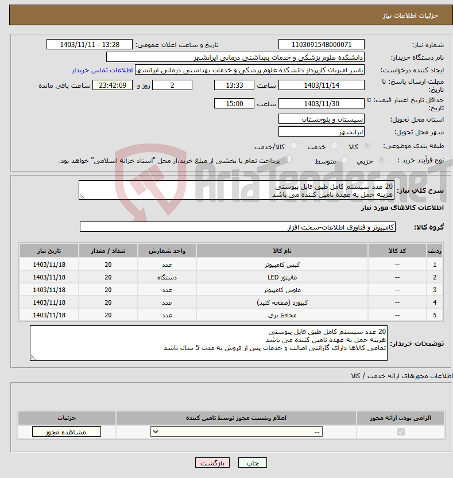Click the delivery city field ایرانشهر
The image size is (453, 478).
point(322,132)
